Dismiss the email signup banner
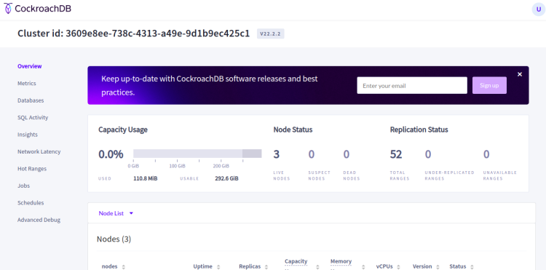 pos(520,74)
